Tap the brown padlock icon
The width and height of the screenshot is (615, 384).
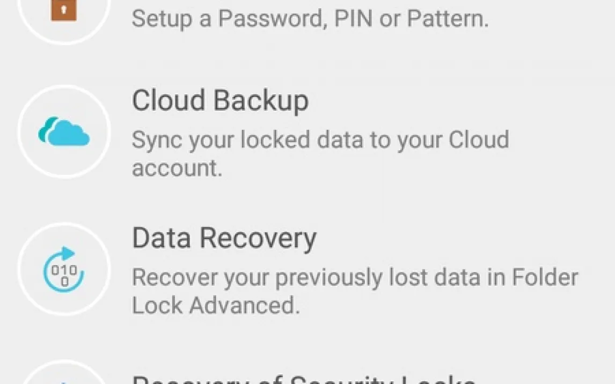[x=64, y=11]
